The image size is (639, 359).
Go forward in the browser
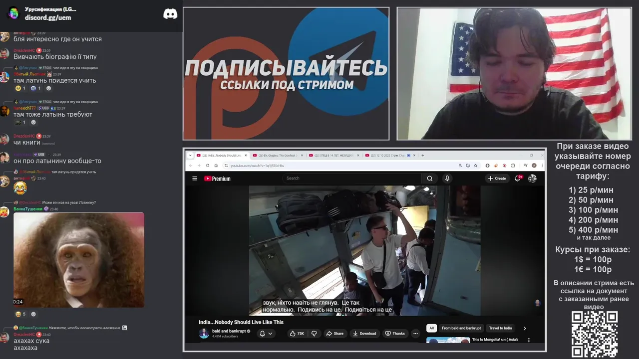199,166
